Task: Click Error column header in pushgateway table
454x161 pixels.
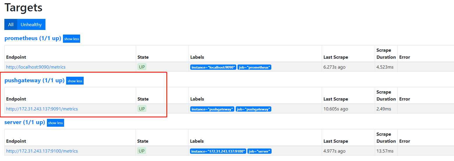Action: tap(405, 99)
